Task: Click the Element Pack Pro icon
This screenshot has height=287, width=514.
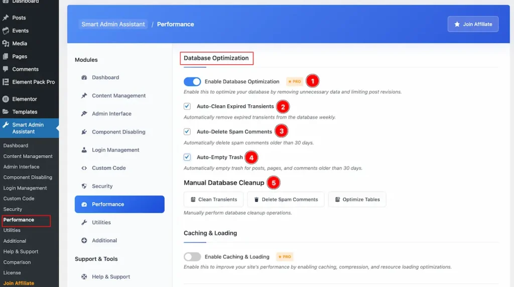Action: coord(6,82)
